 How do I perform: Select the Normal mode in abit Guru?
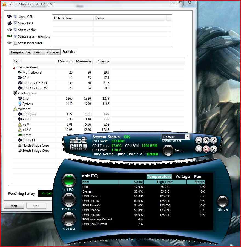109,154
